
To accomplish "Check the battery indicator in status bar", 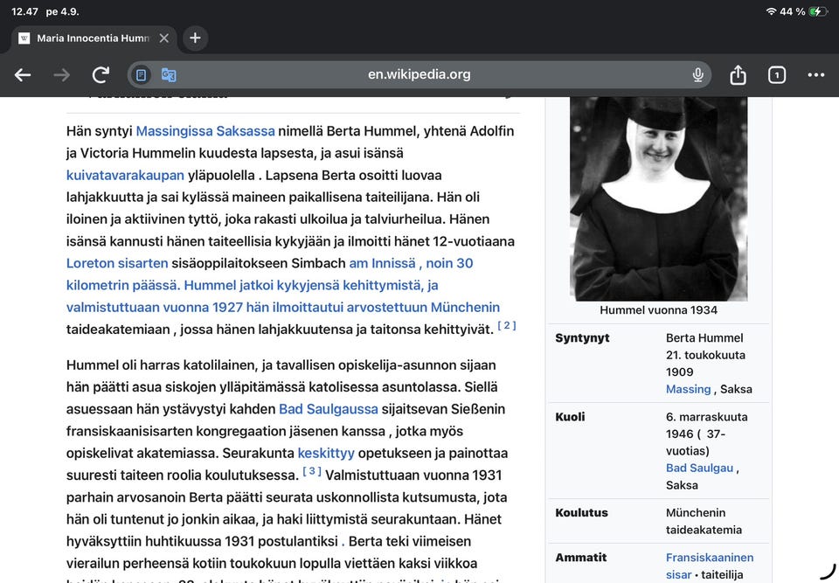I will click(818, 11).
